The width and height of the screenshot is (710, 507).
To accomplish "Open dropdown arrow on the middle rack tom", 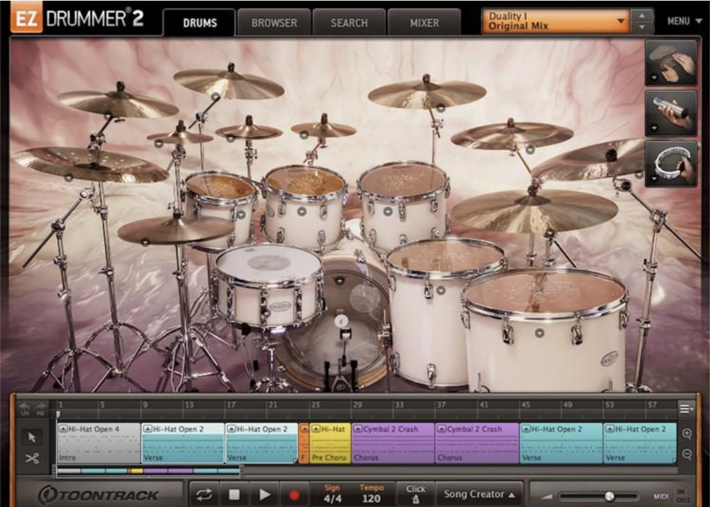I will tap(302, 211).
